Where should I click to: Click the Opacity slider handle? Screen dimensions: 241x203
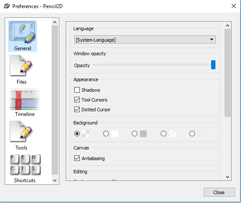(x=213, y=65)
